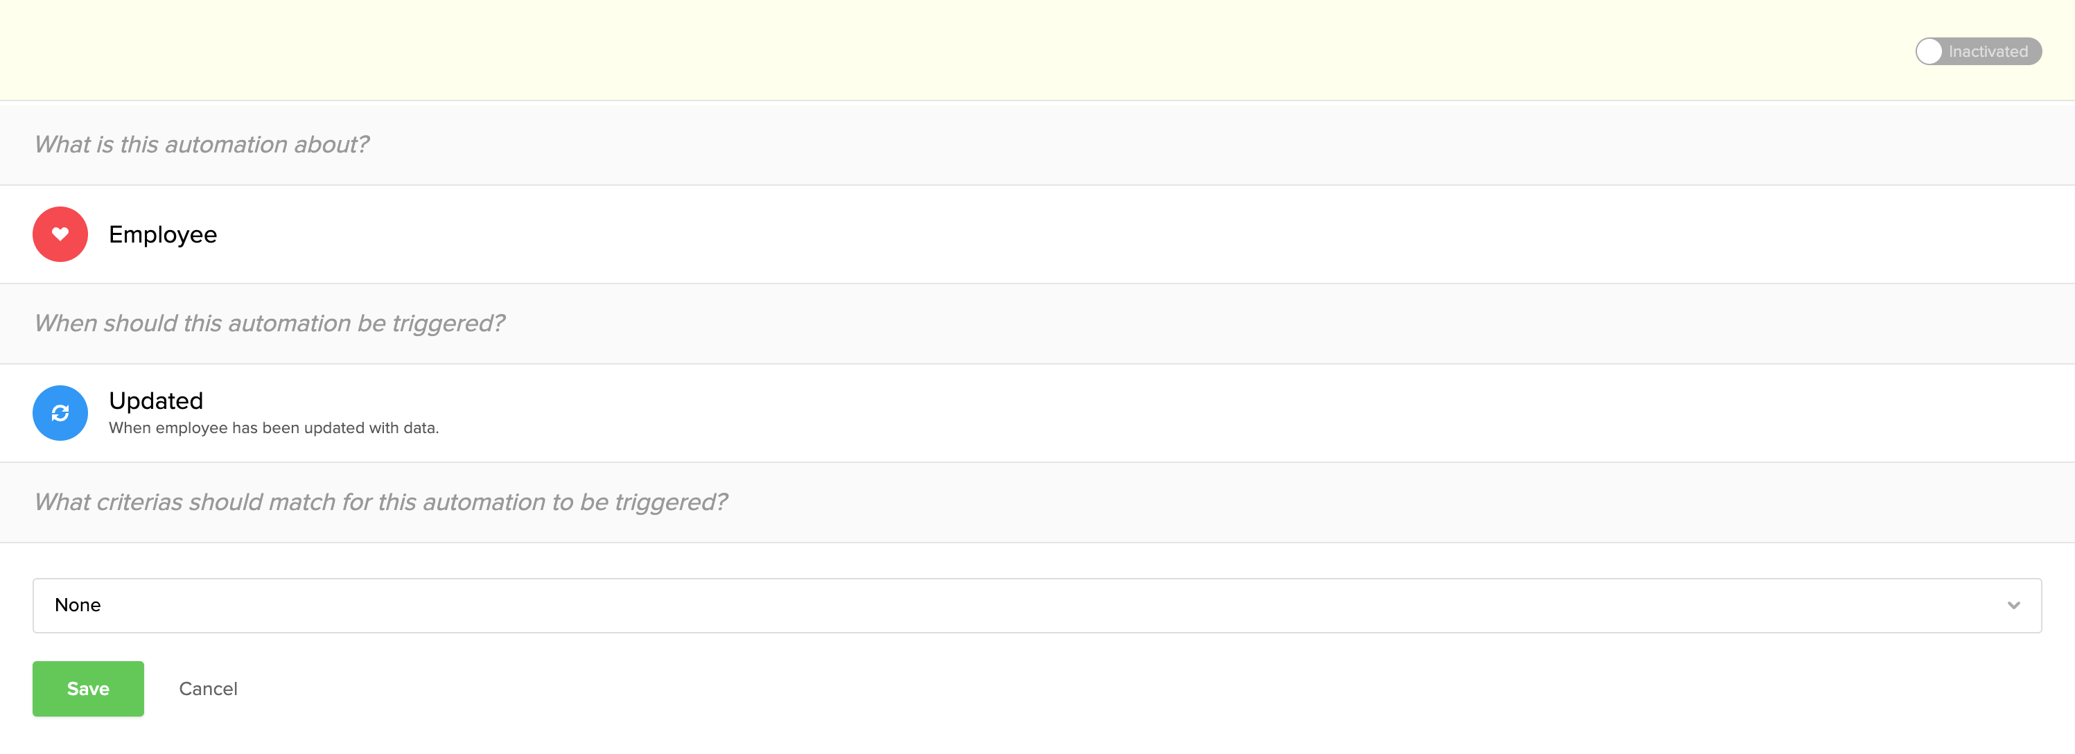The width and height of the screenshot is (2075, 754).
Task: Click "When should this automation be triggered?" heading
Action: tap(269, 324)
